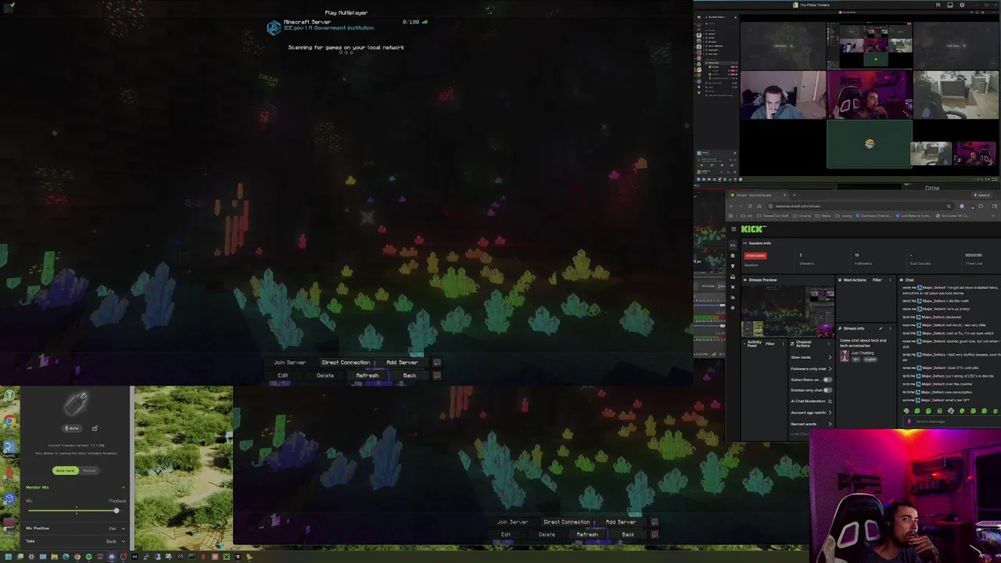The image size is (1001, 563).
Task: Open the Channel Actions three-dot menu
Action: 828,344
